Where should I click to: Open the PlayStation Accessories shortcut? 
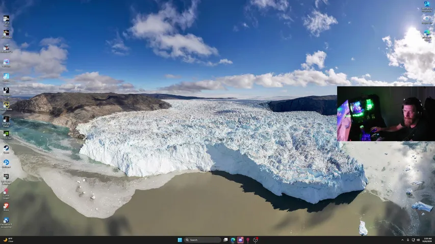pos(6,223)
